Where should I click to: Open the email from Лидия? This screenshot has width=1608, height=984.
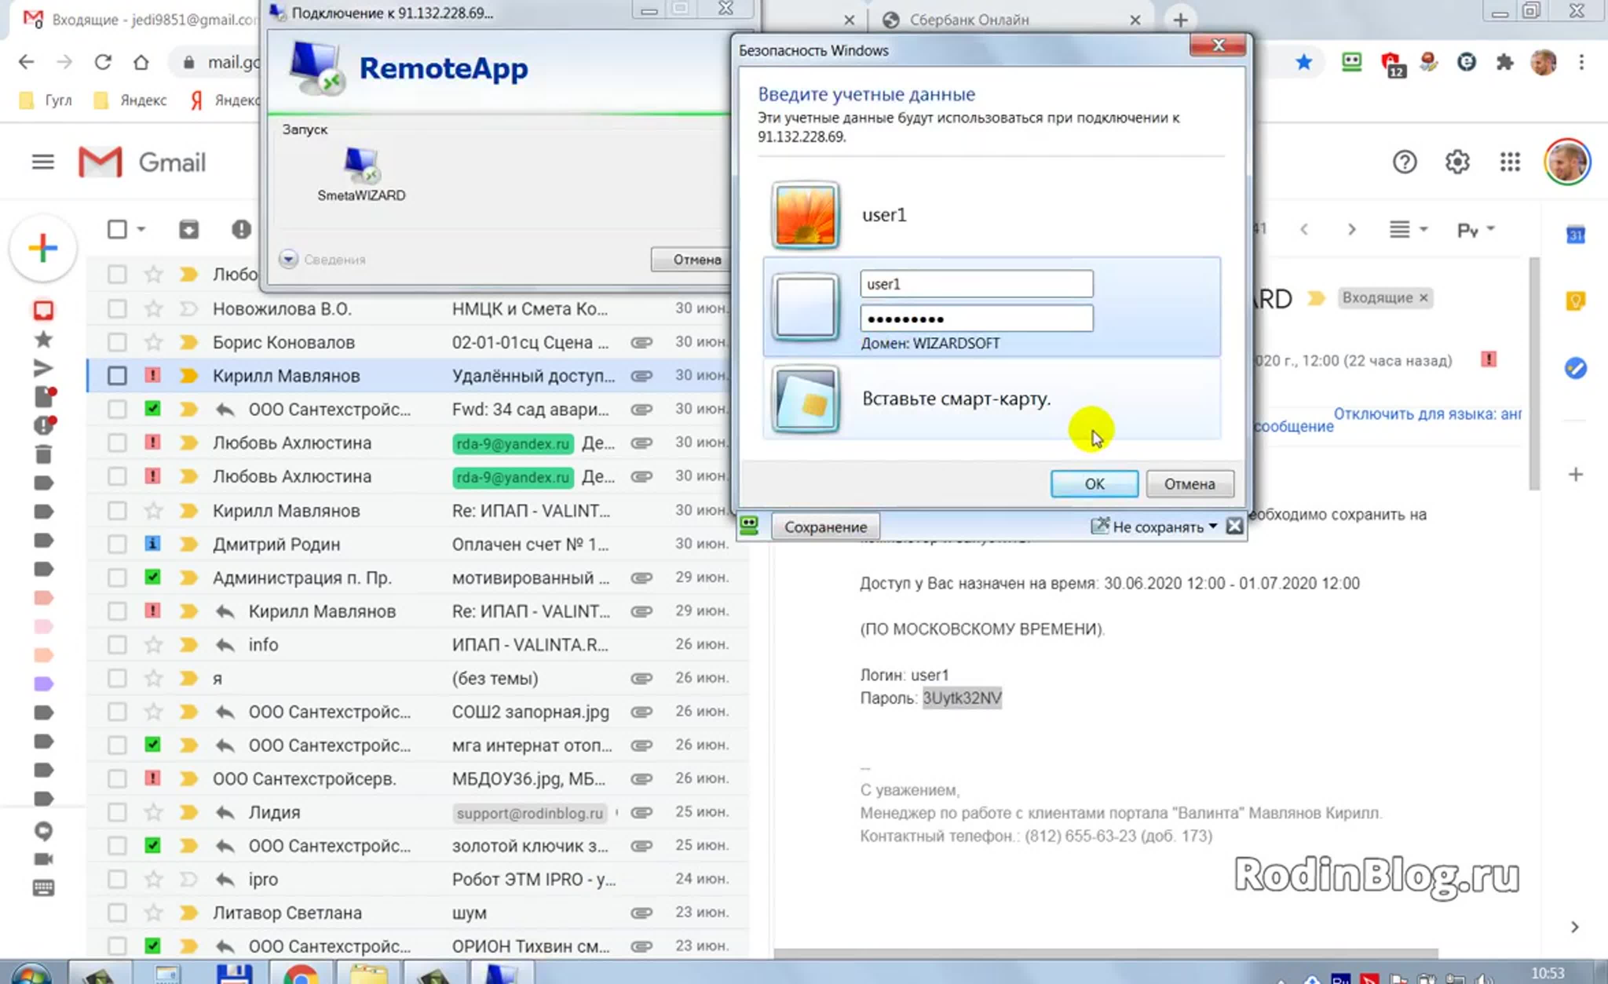tap(418, 813)
